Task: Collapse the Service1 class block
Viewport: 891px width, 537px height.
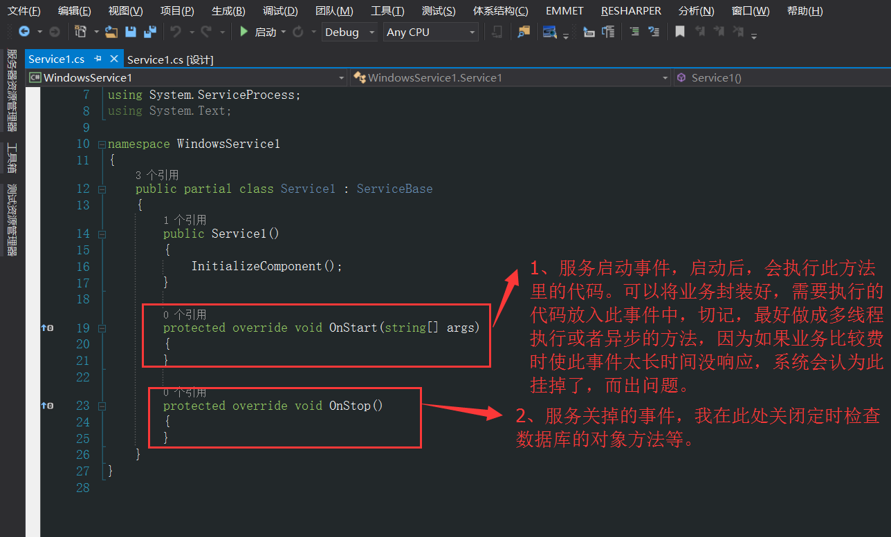Action: 102,189
